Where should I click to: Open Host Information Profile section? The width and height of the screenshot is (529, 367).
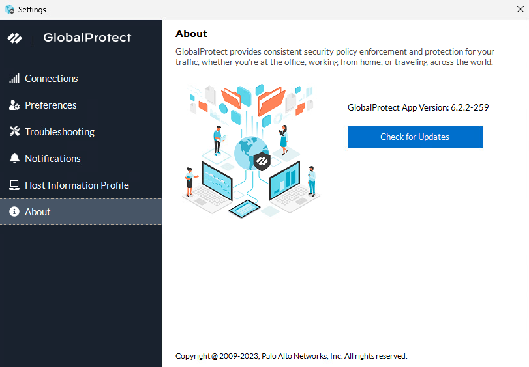[x=77, y=185]
